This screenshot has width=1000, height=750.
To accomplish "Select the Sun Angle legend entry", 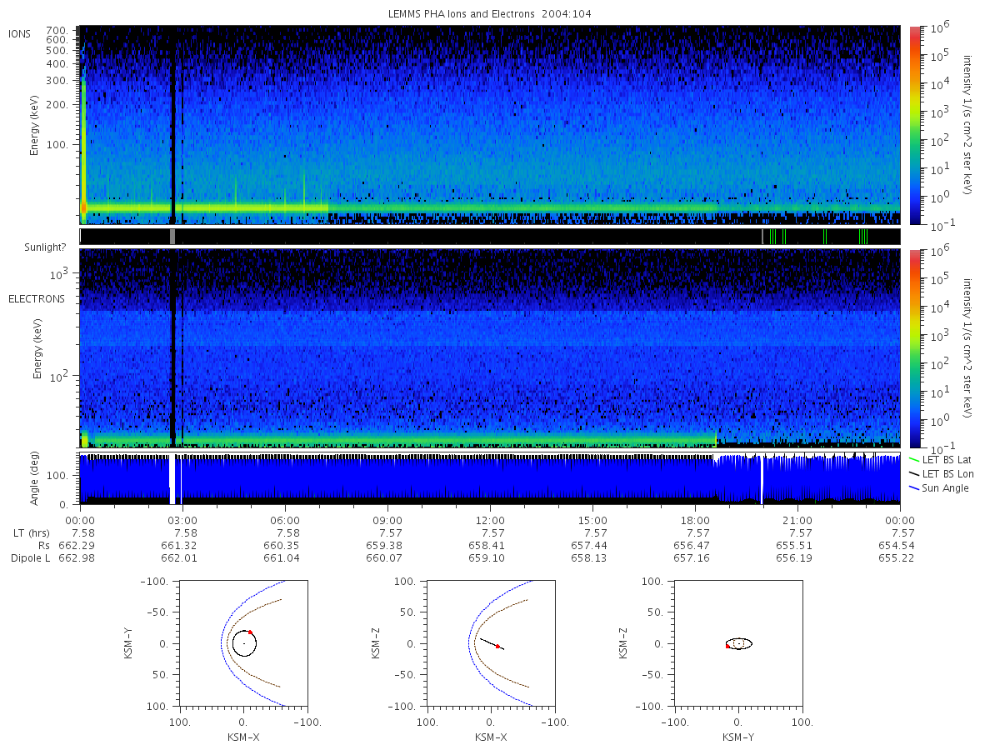I will [939, 487].
